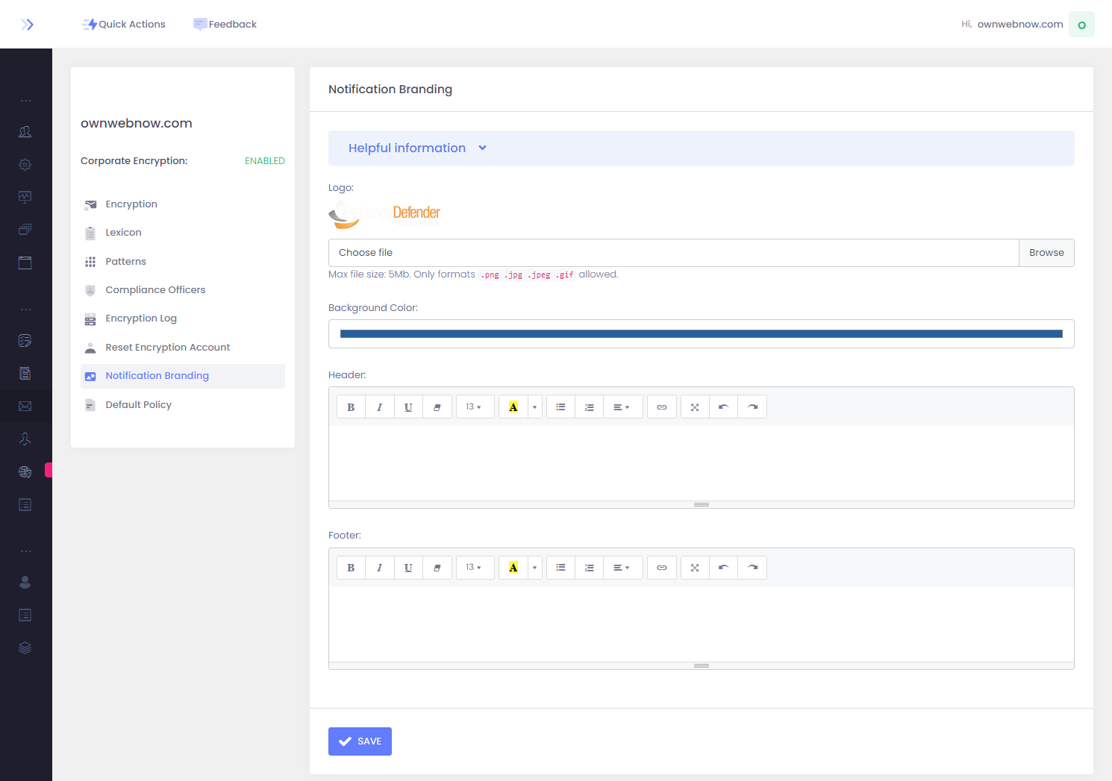Image resolution: width=1112 pixels, height=781 pixels.
Task: Click Redo in the Header editor toolbar
Action: tap(752, 407)
